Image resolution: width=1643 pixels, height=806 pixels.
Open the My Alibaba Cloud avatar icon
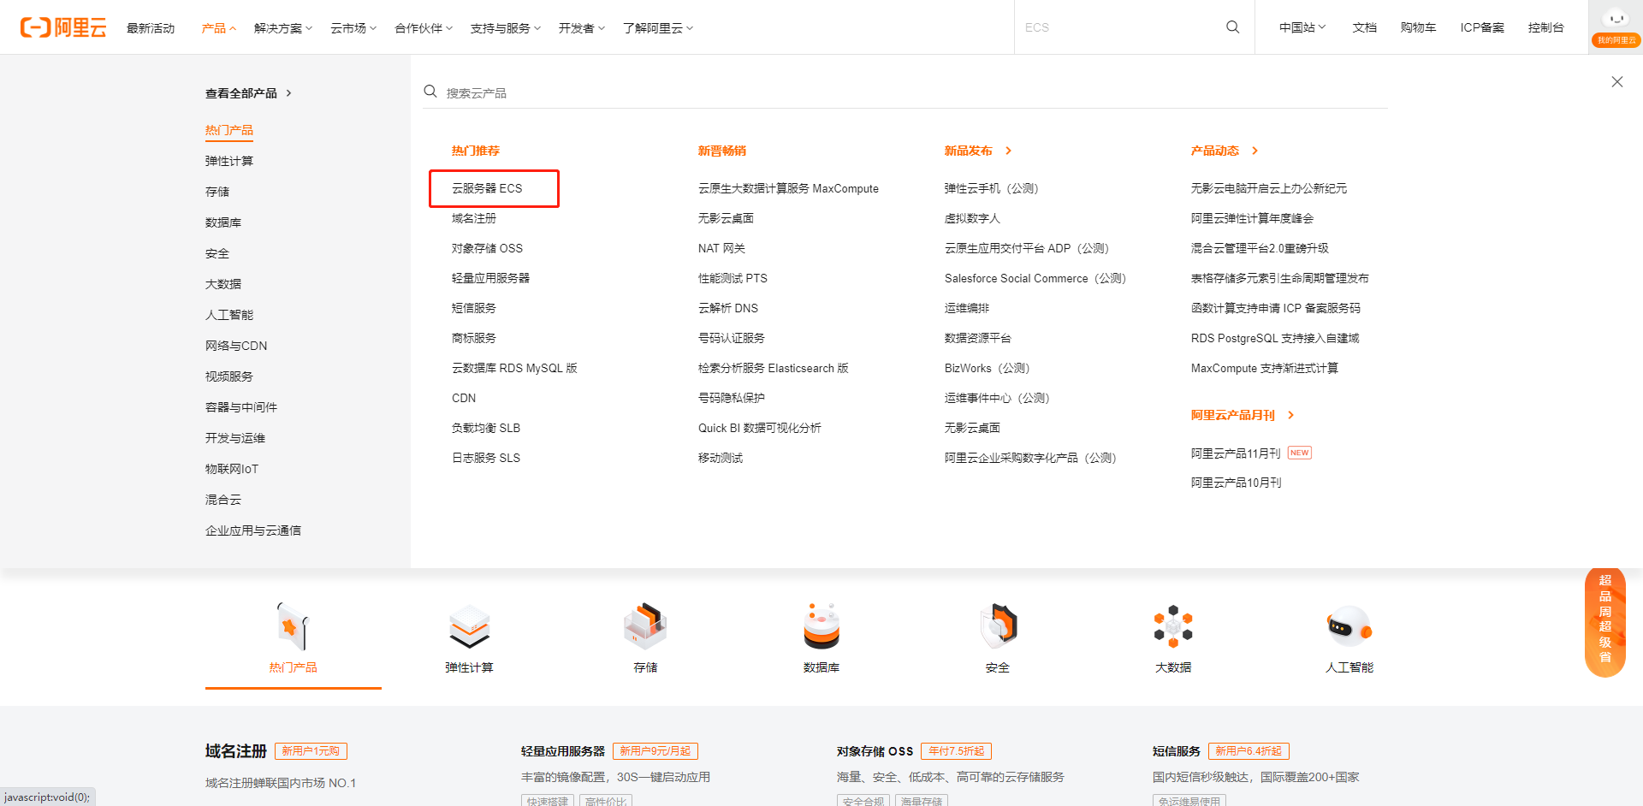[x=1616, y=27]
